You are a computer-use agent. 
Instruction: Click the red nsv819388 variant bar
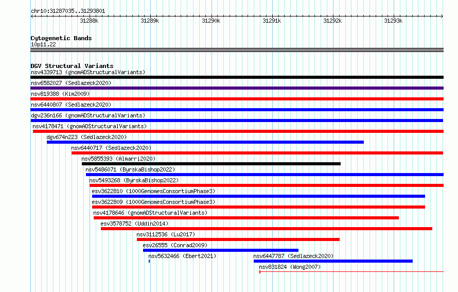(x=237, y=99)
